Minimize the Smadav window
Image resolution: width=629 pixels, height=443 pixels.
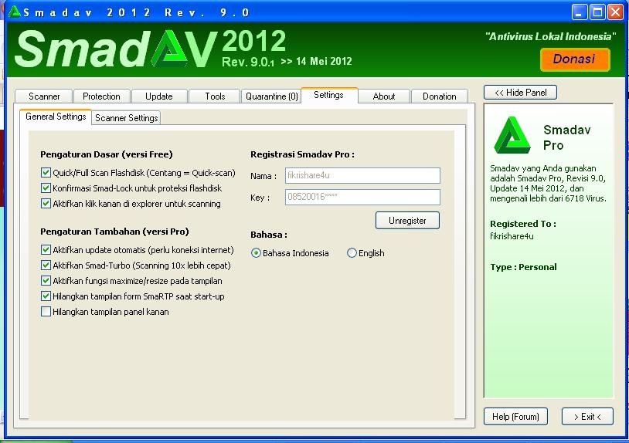580,12
